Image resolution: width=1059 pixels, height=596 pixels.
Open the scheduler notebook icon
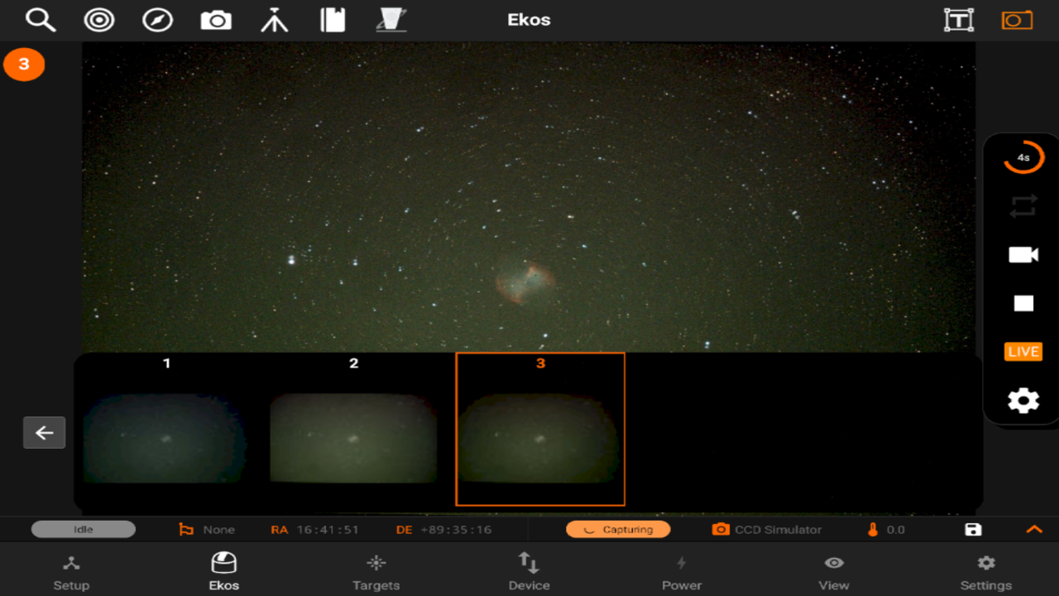coord(333,20)
